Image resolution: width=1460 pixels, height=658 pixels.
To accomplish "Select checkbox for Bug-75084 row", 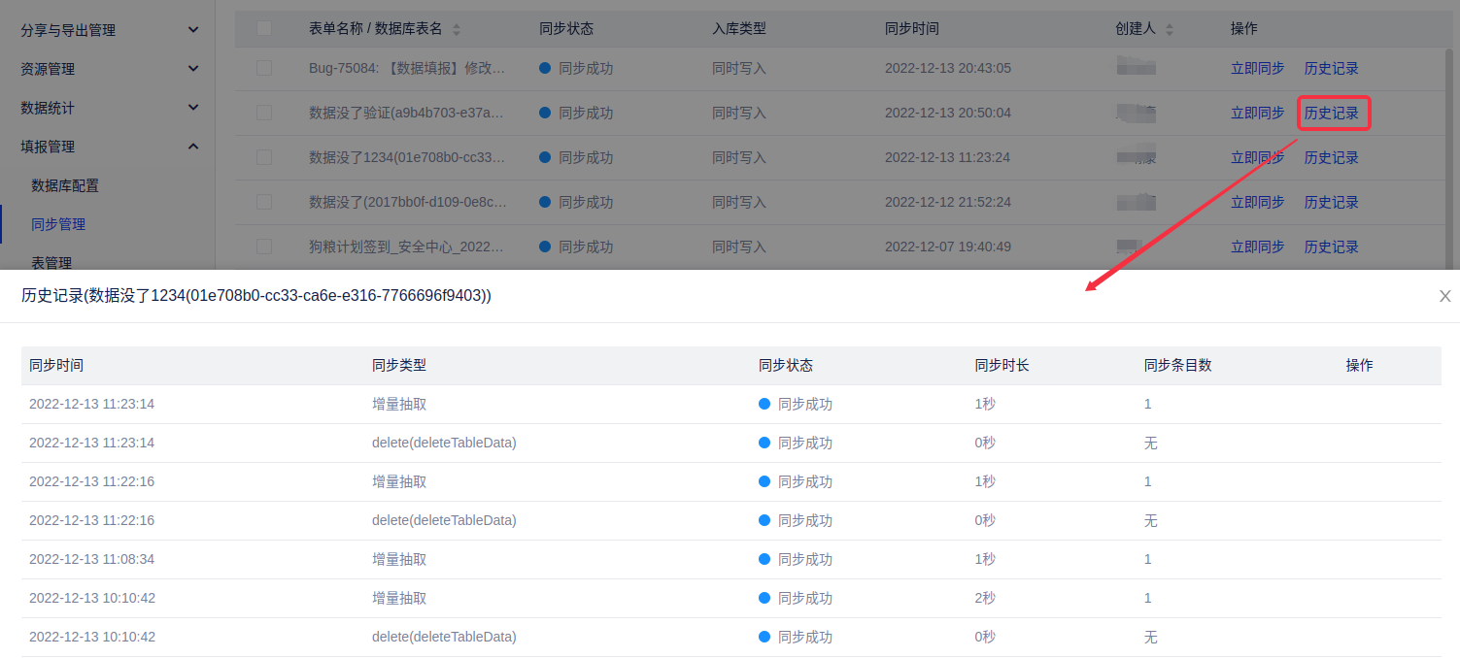I will point(264,68).
